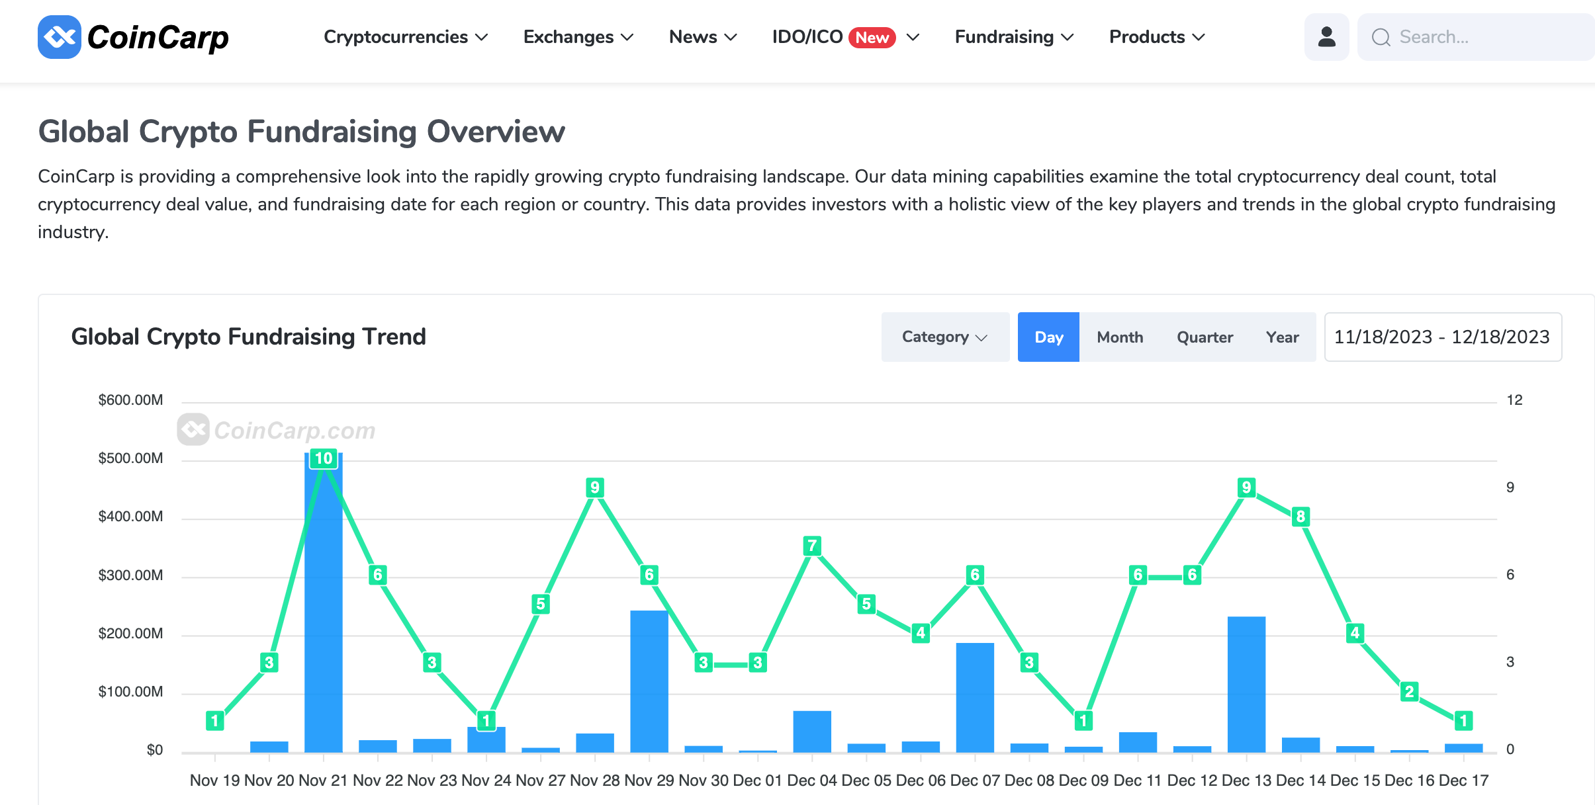Click the Dec 07 blue bar
1595x805 pixels.
tap(975, 697)
